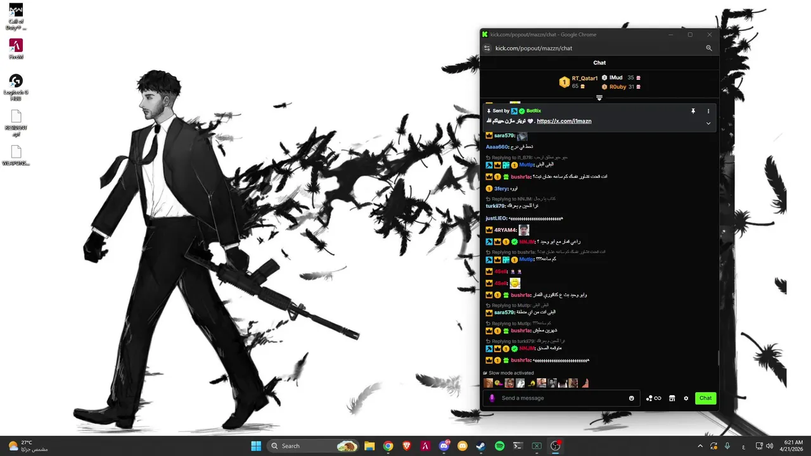Open the https://x.com/i1mazn link
This screenshot has height=456, width=811.
(564, 121)
